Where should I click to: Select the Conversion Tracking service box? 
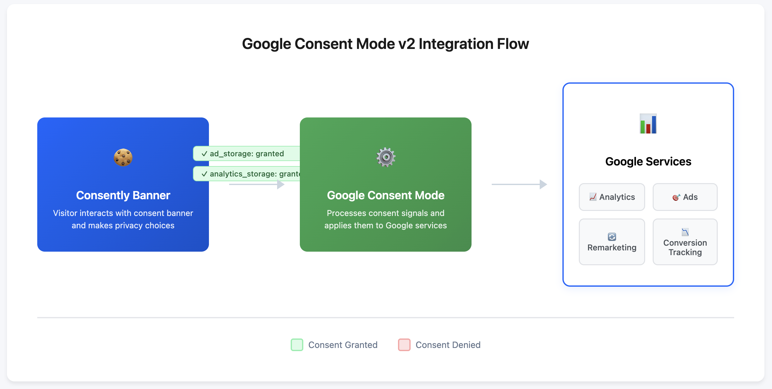685,242
